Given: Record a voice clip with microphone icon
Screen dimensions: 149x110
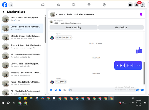Looking at the screenshot, I should click(x=51, y=90).
